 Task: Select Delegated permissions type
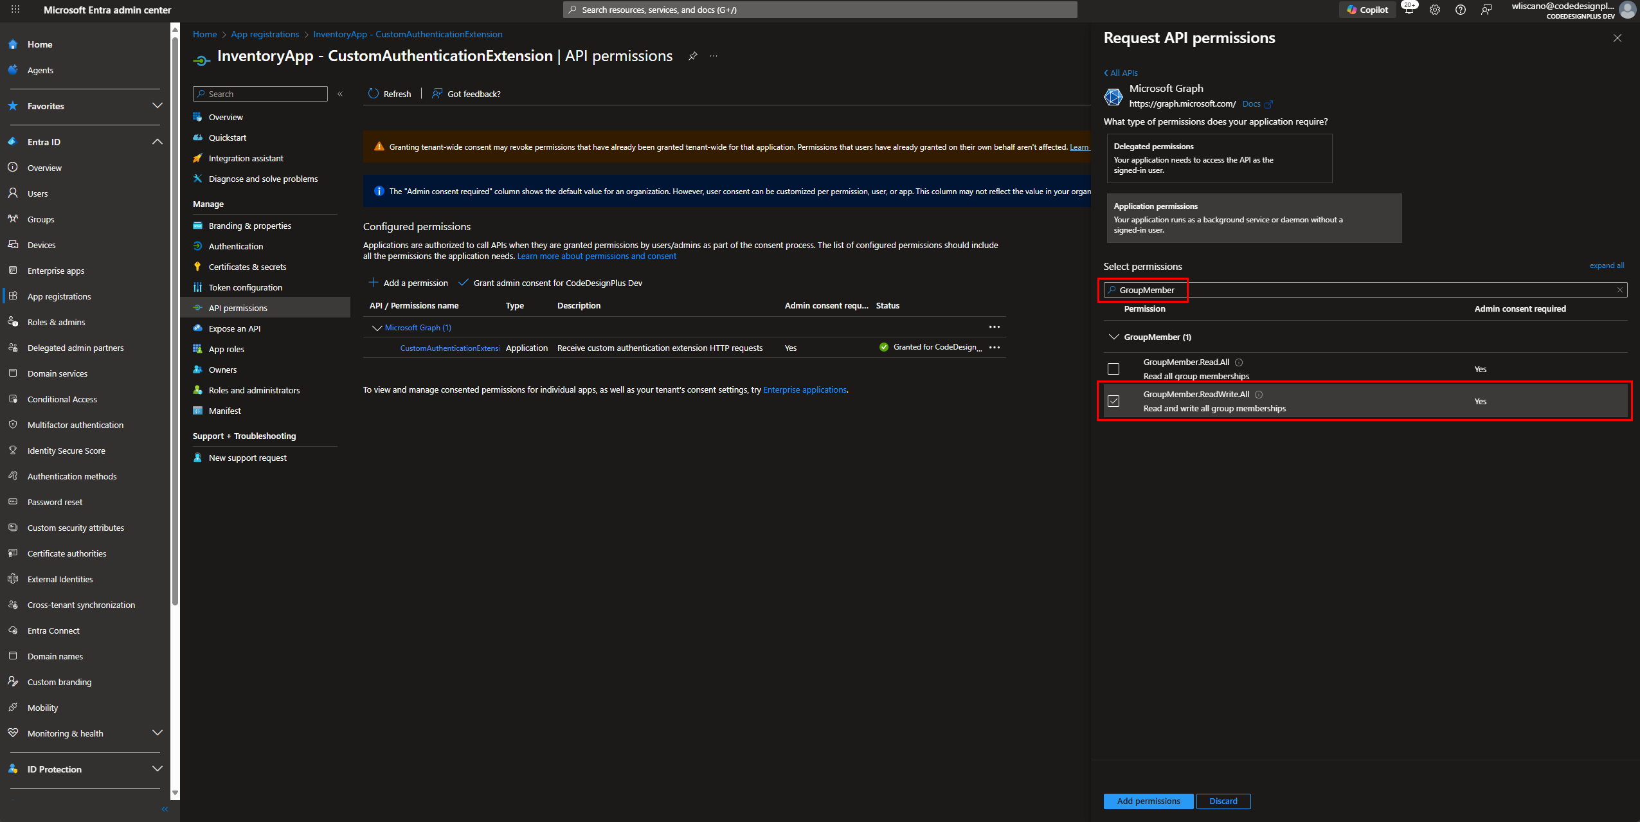click(x=1220, y=158)
